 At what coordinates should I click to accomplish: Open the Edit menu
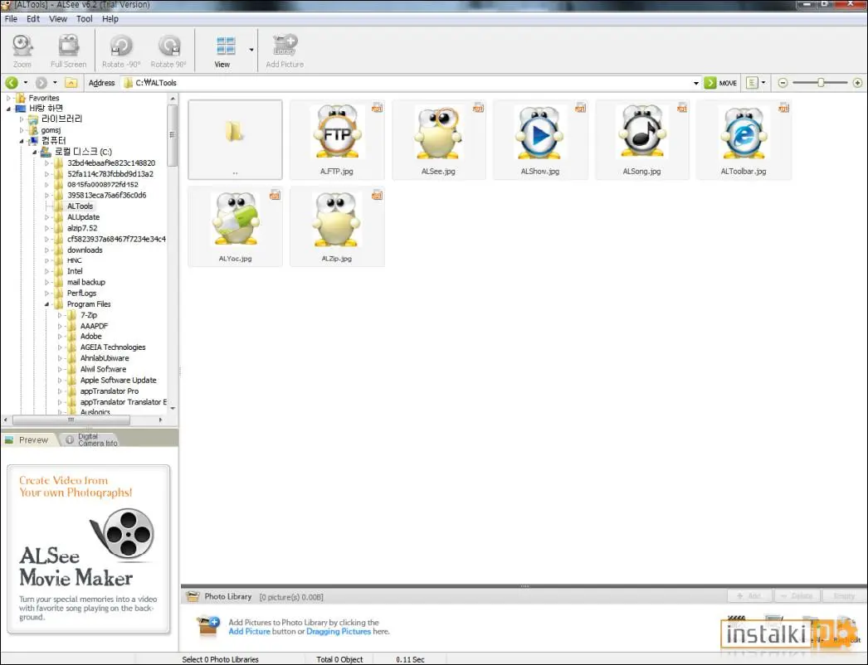tap(33, 19)
